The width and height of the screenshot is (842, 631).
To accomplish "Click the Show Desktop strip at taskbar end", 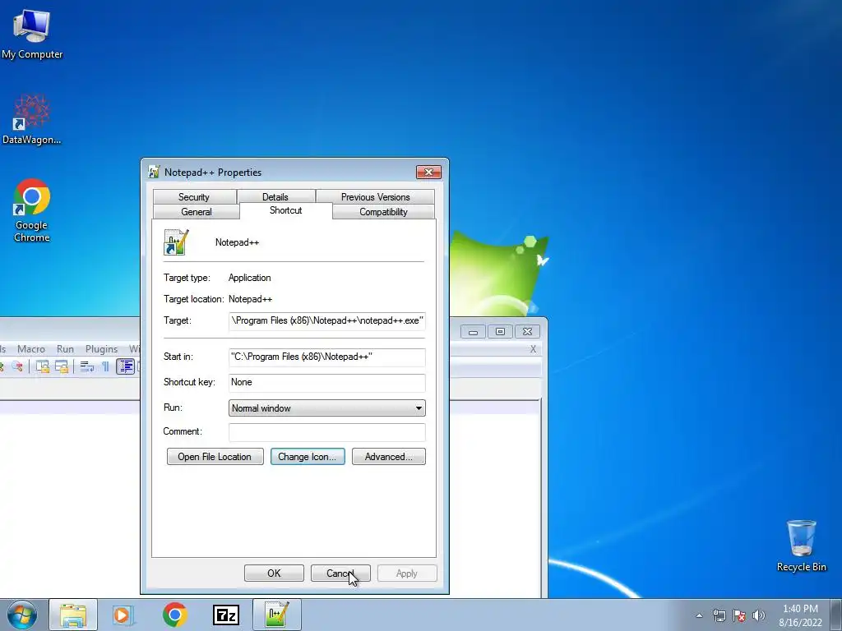I will [838, 615].
